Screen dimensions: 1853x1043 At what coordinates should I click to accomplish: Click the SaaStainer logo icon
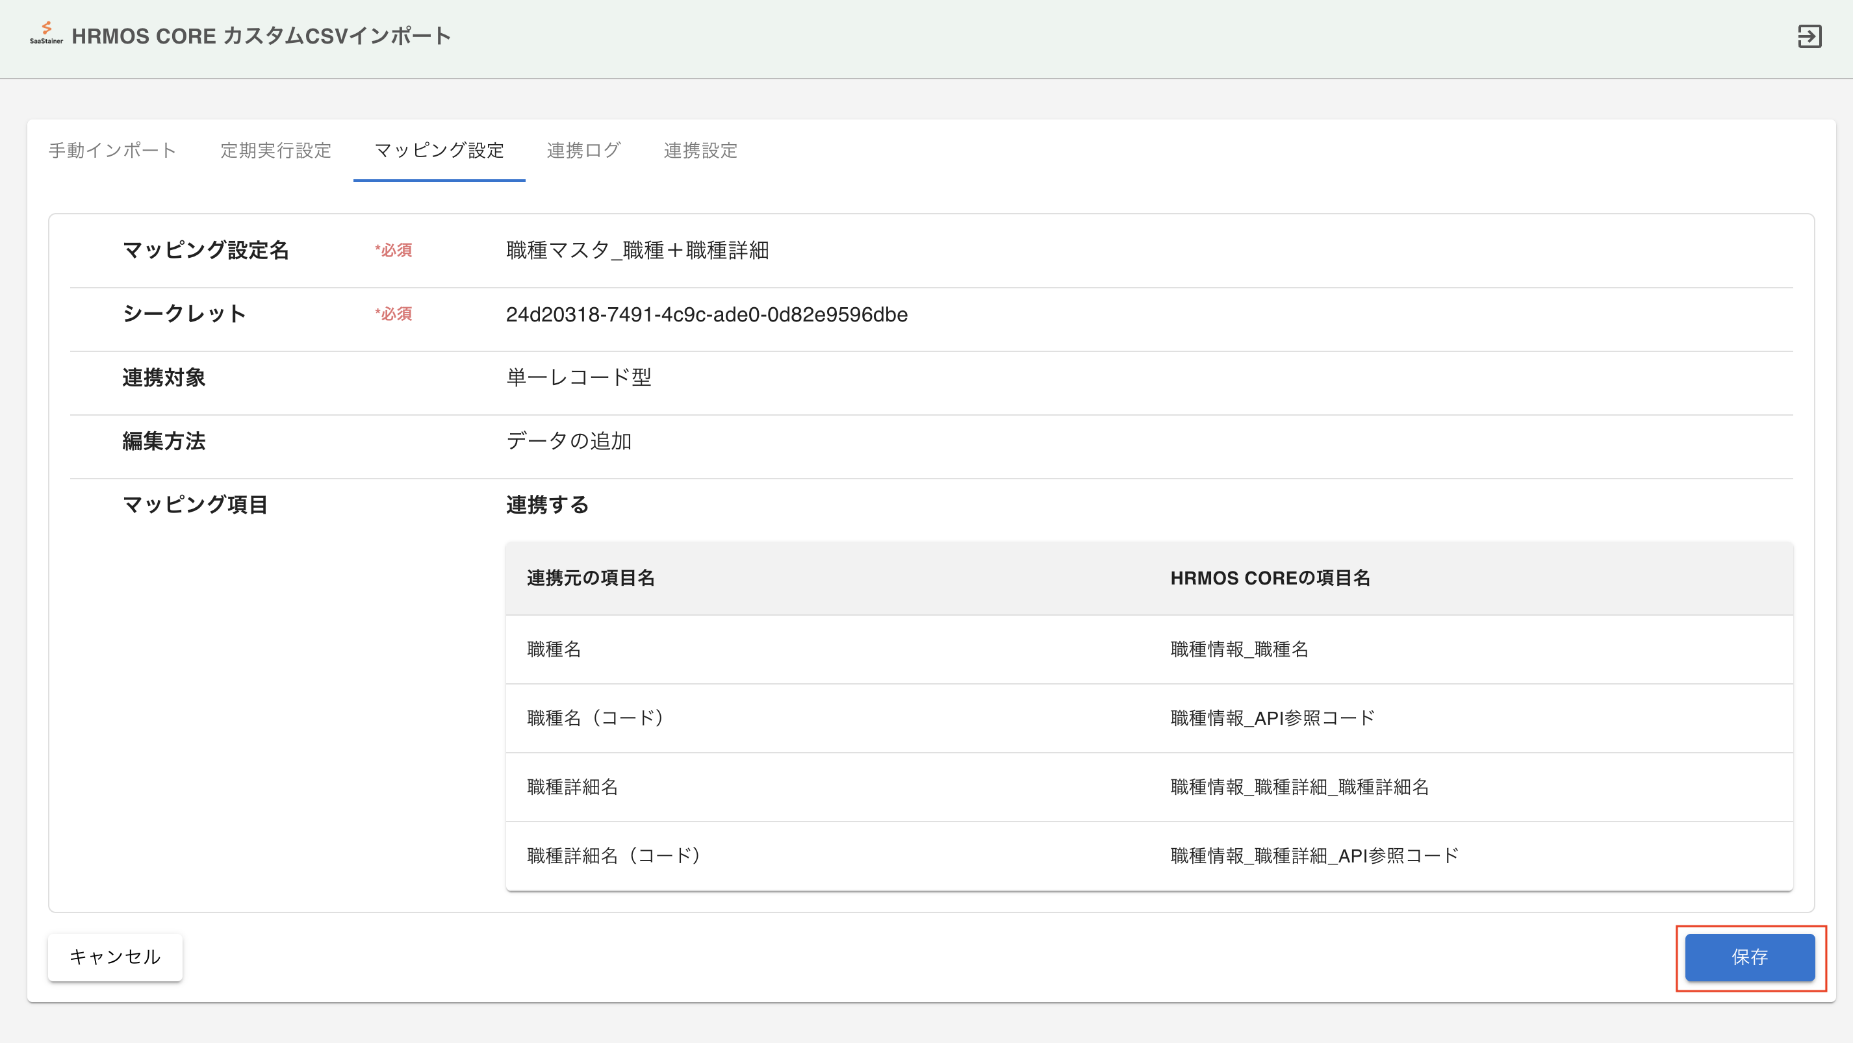pyautogui.click(x=46, y=32)
